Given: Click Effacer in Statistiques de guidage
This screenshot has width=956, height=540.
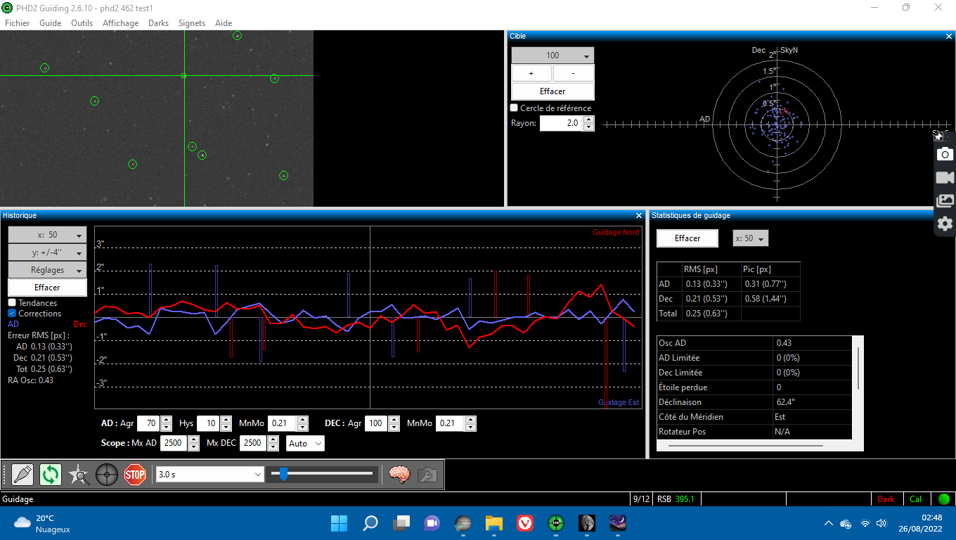Looking at the screenshot, I should [687, 238].
